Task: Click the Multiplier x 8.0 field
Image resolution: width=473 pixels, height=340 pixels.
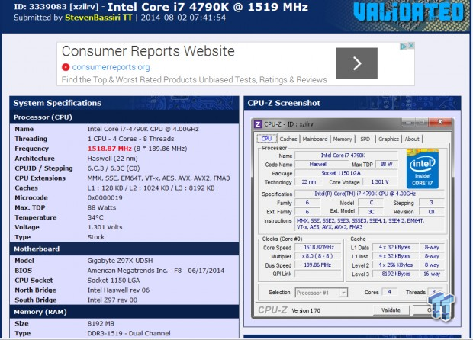Action: 317,256
